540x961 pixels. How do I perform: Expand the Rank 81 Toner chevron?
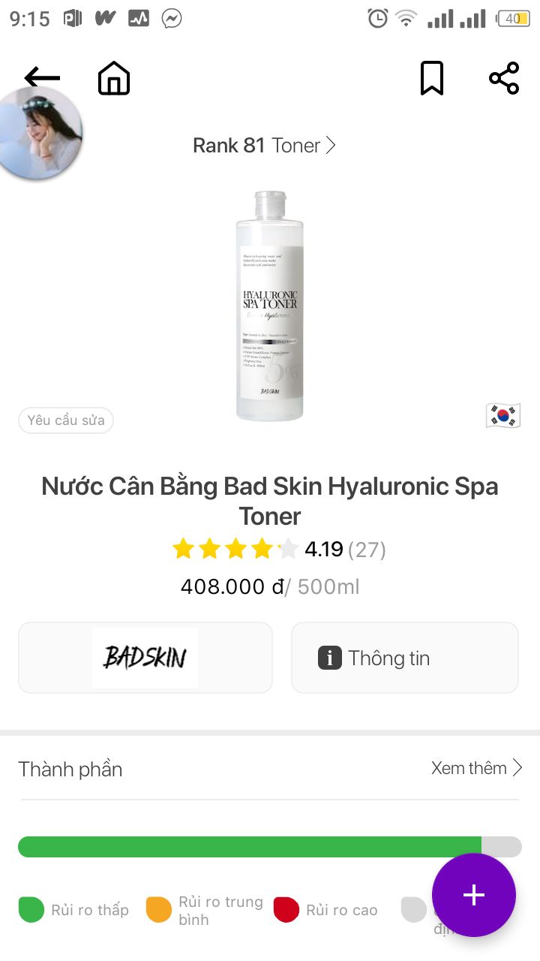click(331, 145)
